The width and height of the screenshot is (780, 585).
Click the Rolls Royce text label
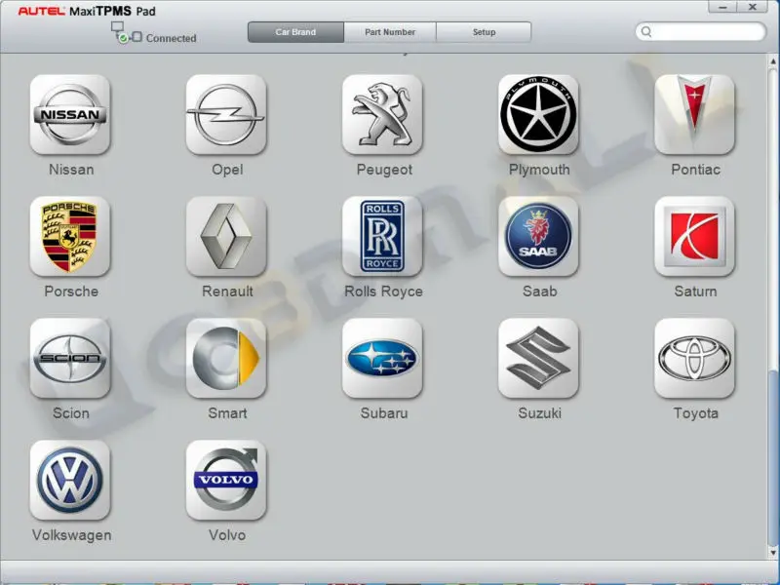click(383, 292)
